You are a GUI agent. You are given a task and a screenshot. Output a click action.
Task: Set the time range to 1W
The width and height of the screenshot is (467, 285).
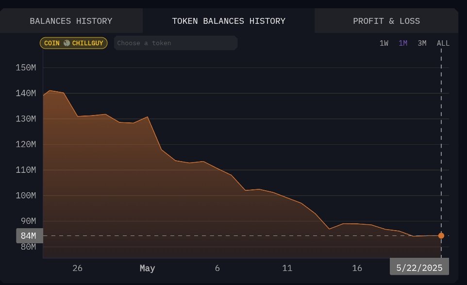(x=384, y=43)
